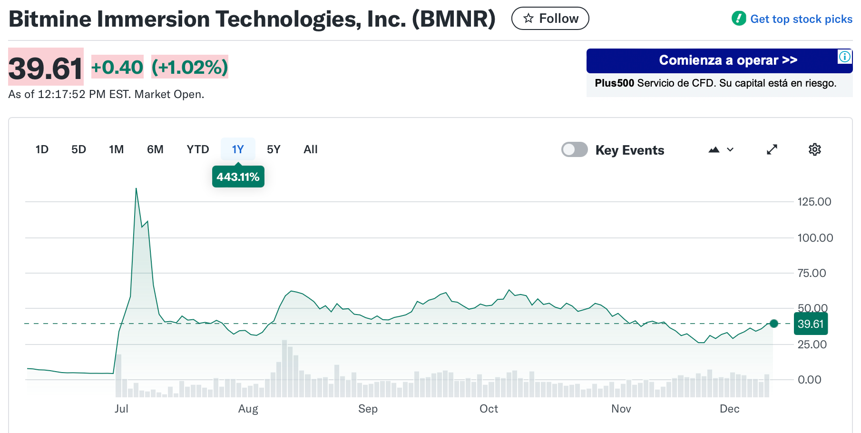Click the green top stock picks icon
The image size is (861, 433).
[738, 19]
